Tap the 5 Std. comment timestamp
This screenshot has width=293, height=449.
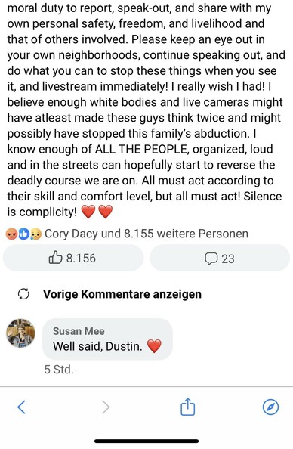coord(59,370)
